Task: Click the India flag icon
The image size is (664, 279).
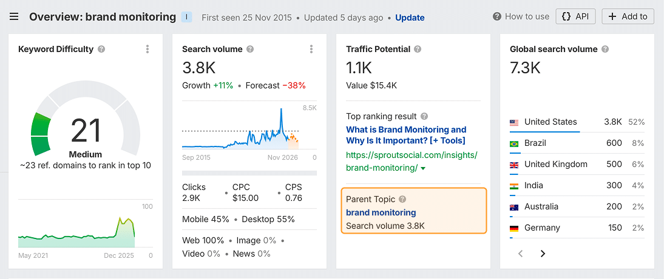Action: click(514, 186)
